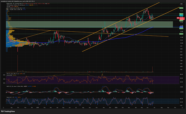The height and width of the screenshot is (114, 186).
Task: Click the cyan 14.75 price label
Action: pyautogui.click(x=181, y=16)
